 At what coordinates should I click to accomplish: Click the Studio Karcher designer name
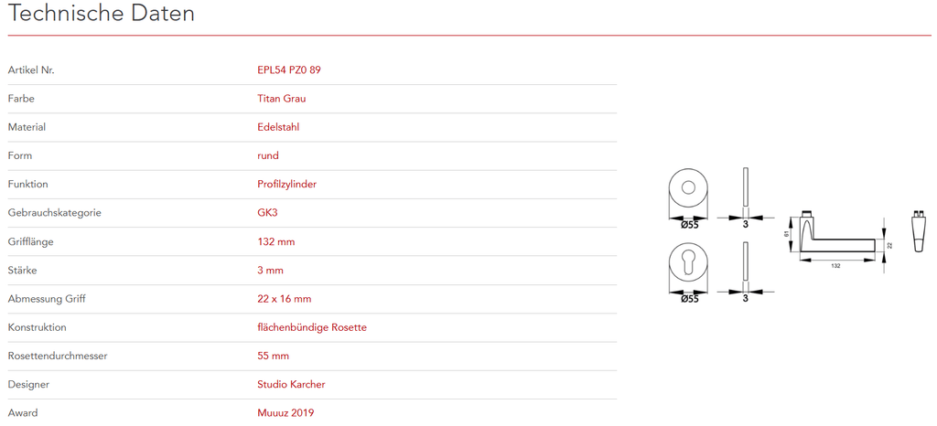coord(291,384)
